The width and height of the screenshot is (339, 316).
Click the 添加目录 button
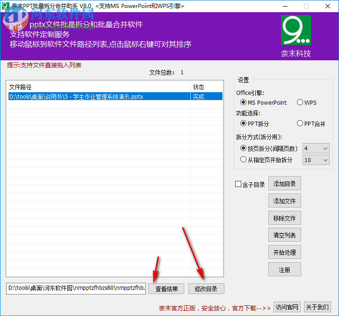(x=284, y=184)
